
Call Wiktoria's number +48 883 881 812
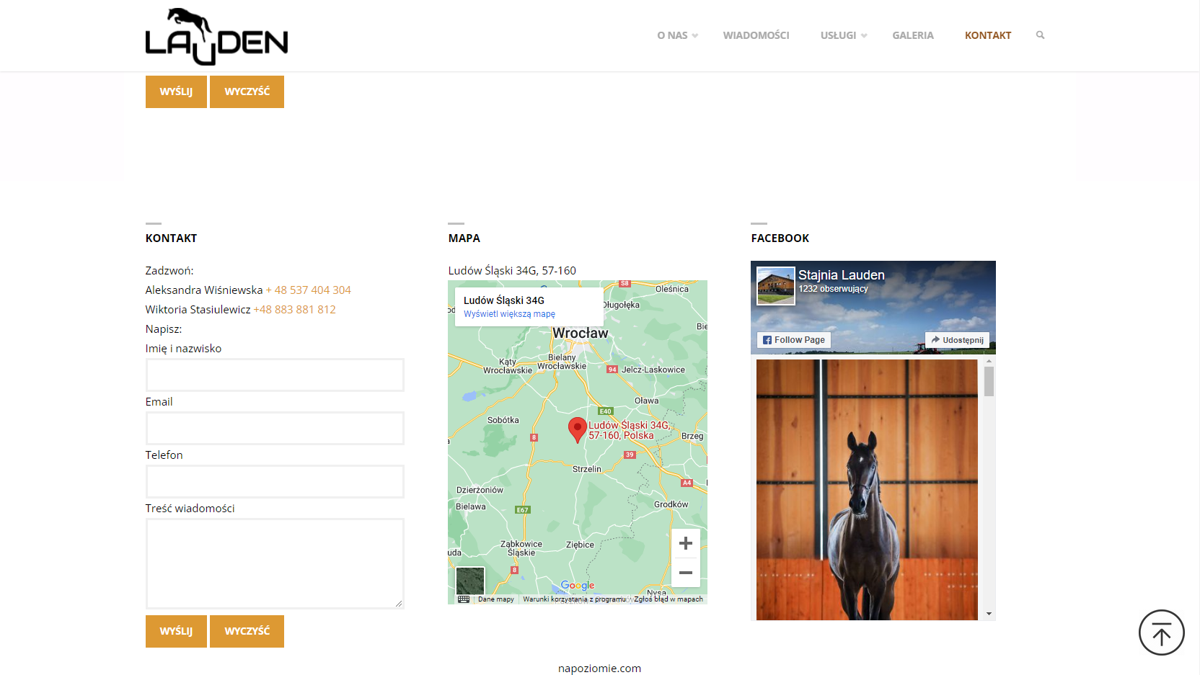tap(294, 309)
